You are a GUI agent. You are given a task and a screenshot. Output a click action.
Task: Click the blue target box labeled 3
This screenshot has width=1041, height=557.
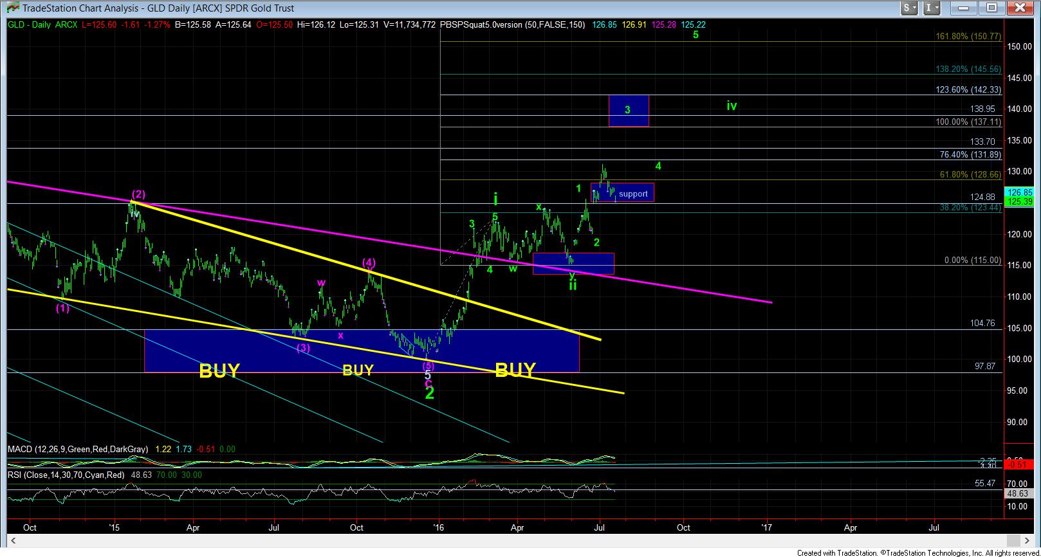coord(629,111)
